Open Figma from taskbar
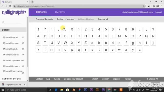Screen dimensions: 164x92 pos(80,90)
